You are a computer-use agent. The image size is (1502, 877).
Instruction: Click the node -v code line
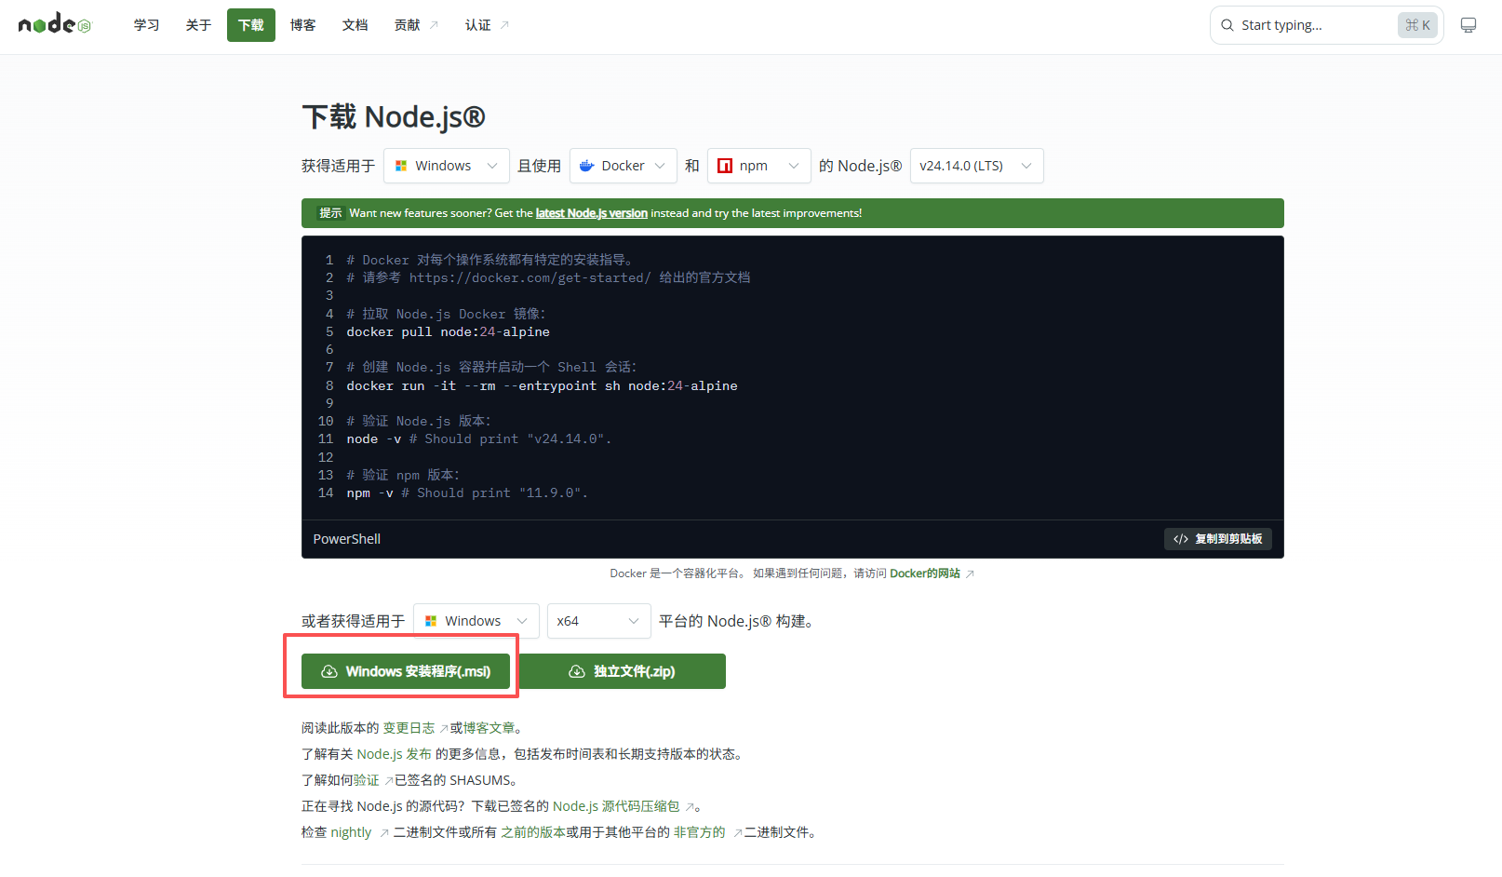tap(479, 439)
